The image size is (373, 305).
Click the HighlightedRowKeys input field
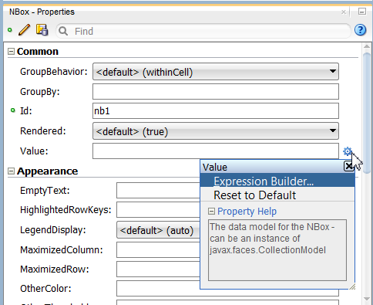pos(159,210)
